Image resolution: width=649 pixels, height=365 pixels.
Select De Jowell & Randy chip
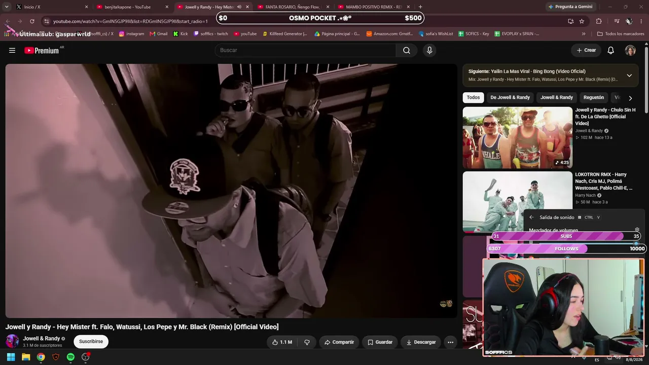point(510,97)
